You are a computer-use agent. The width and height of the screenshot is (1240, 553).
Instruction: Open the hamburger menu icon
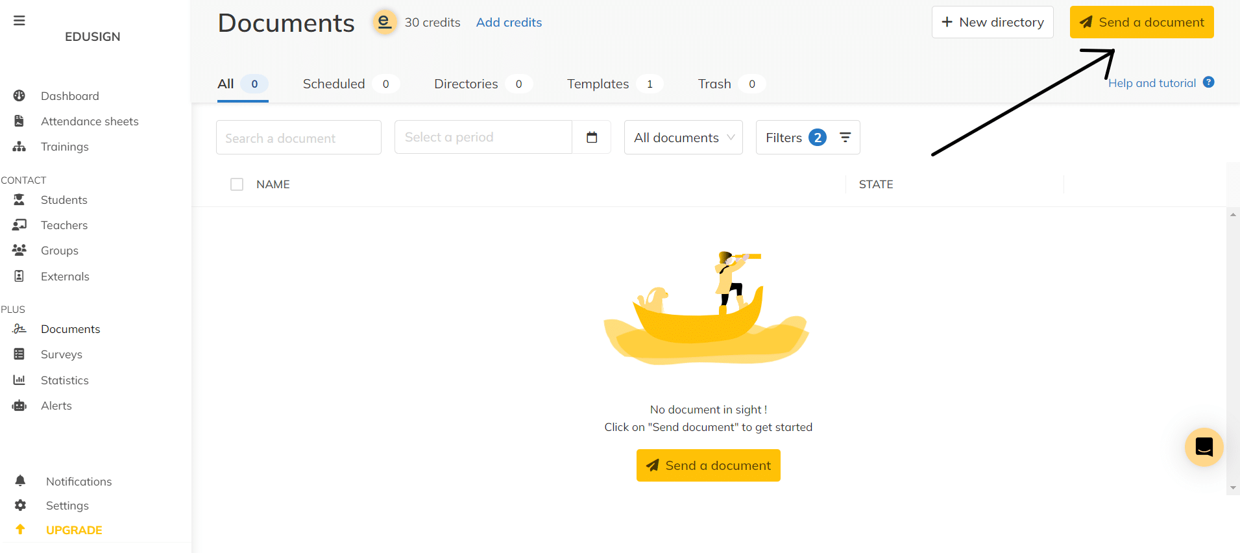[19, 21]
